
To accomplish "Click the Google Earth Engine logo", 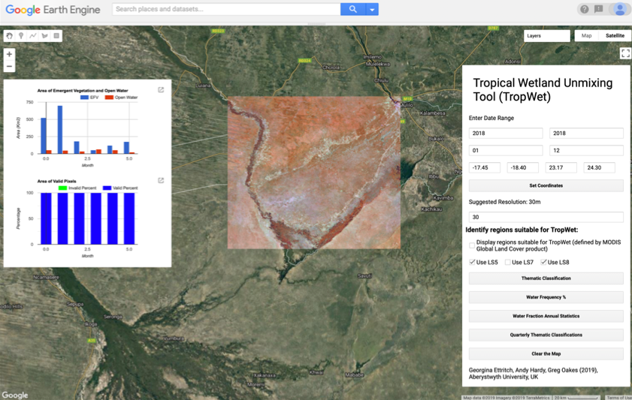I will [x=53, y=10].
